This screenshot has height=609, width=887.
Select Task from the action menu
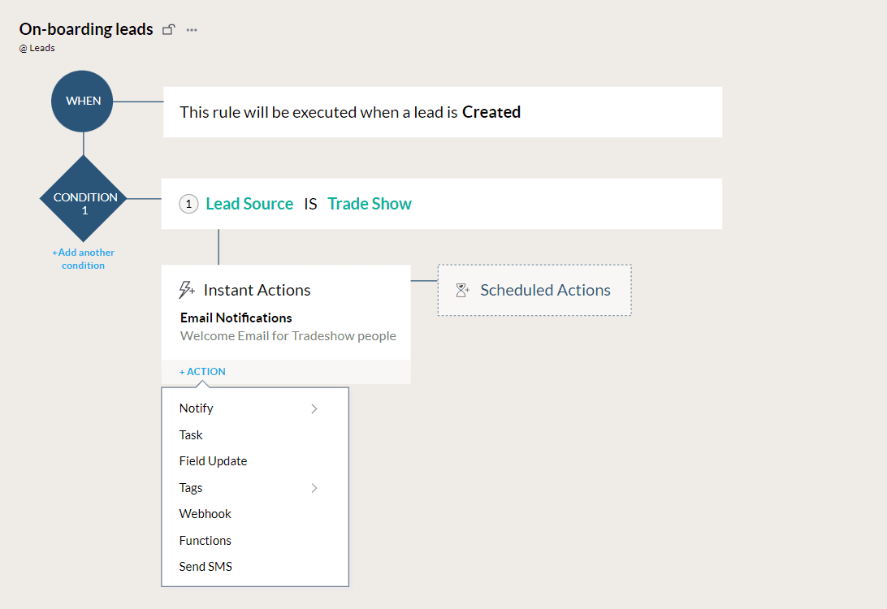click(190, 434)
